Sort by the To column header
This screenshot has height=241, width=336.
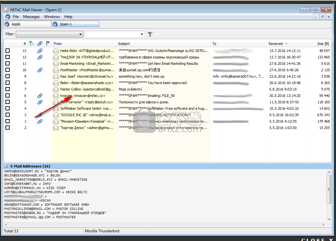[x=239, y=44]
